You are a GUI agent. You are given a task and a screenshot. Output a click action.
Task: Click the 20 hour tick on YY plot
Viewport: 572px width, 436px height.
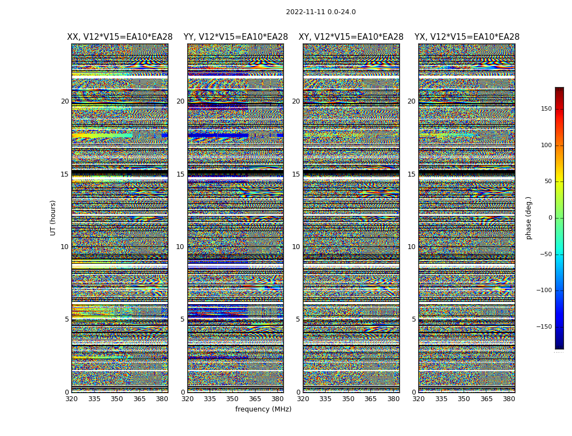[180, 101]
